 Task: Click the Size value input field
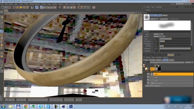[x=156, y=39]
